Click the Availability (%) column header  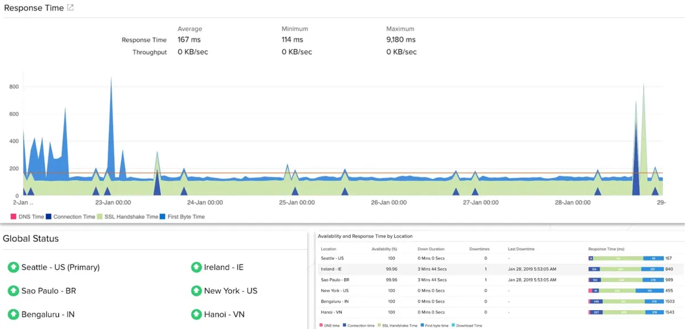(384, 249)
